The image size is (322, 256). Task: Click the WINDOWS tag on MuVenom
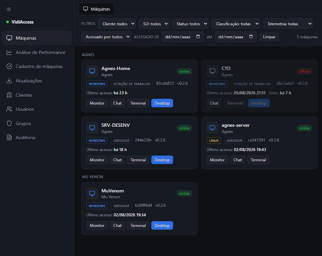[x=97, y=206]
